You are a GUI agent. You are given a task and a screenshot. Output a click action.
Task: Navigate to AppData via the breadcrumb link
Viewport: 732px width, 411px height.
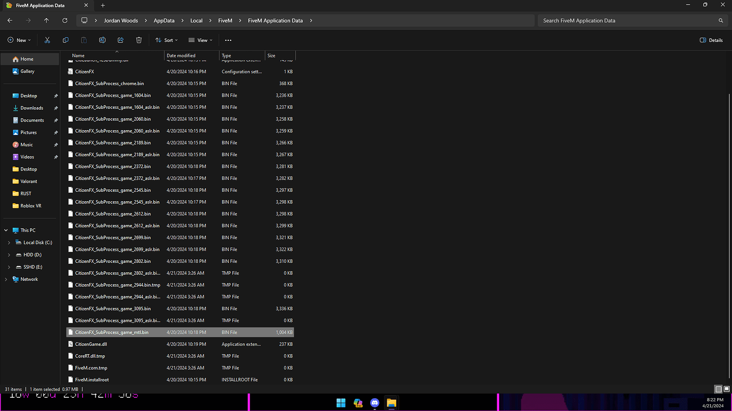click(164, 20)
